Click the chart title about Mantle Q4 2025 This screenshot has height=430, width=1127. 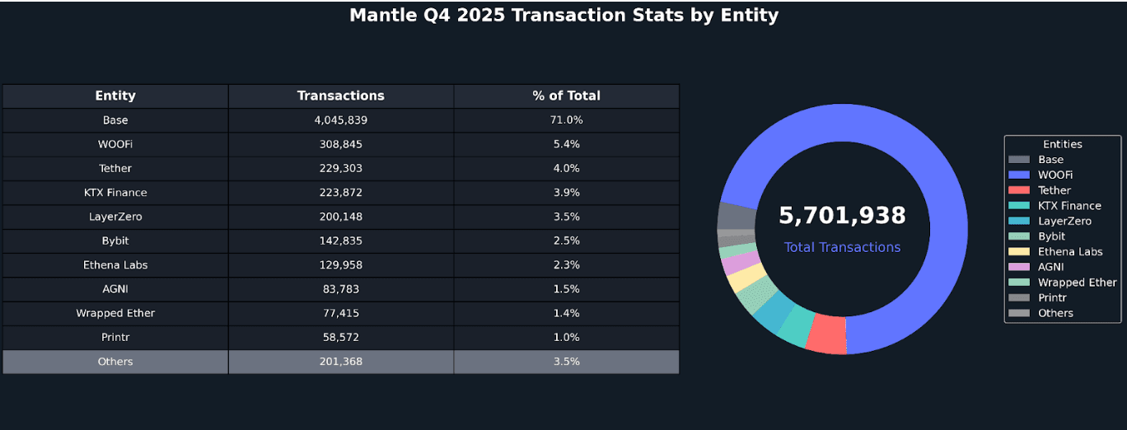click(563, 15)
